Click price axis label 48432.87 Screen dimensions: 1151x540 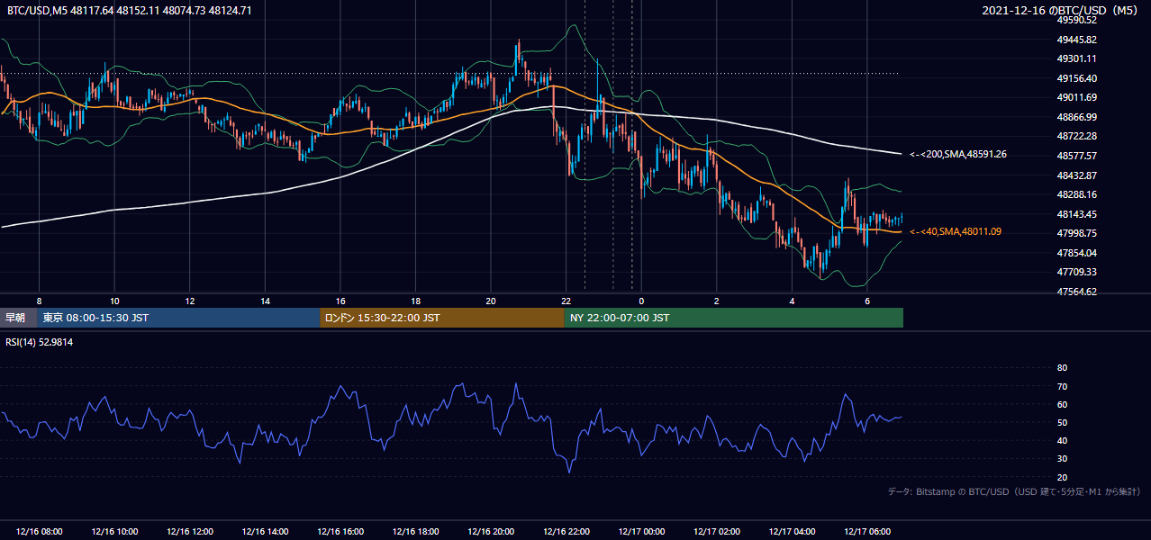coord(1076,175)
